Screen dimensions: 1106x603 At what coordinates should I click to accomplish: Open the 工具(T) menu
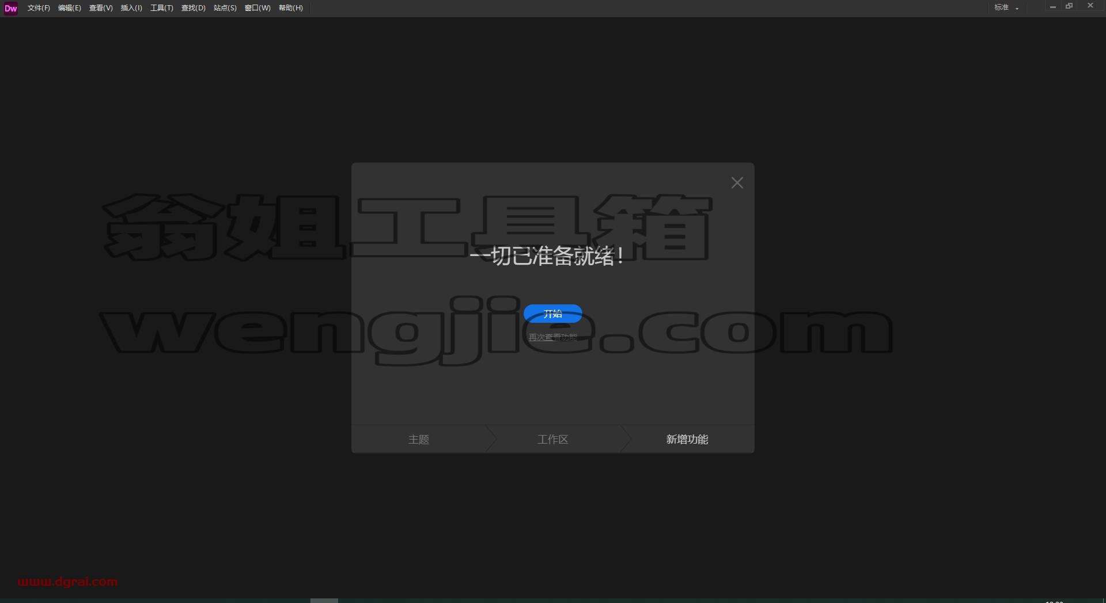pos(162,8)
